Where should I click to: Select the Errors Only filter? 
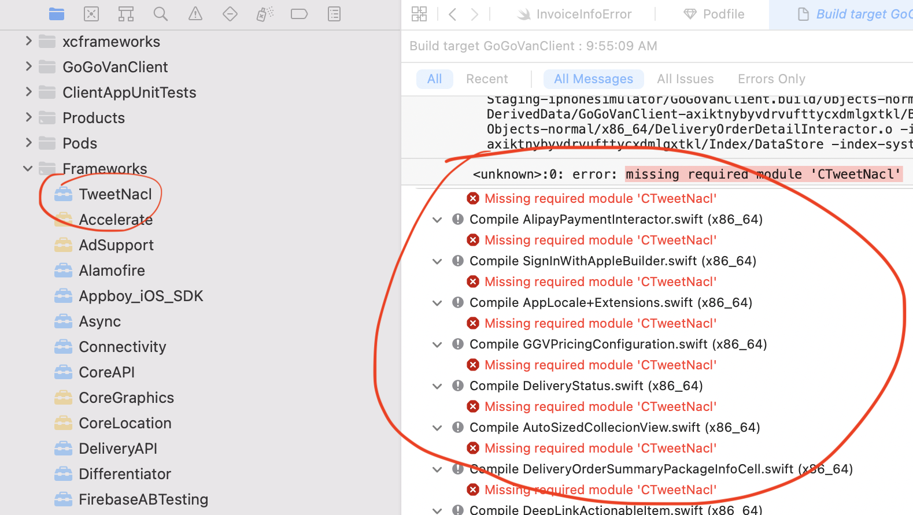click(771, 79)
